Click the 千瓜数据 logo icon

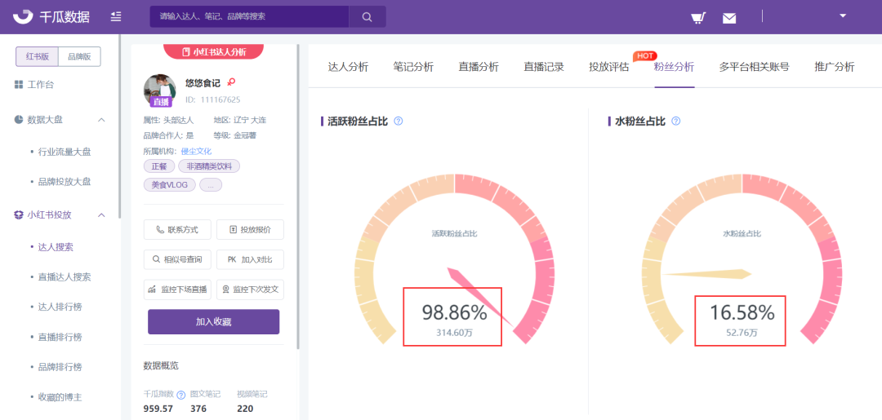click(x=24, y=16)
